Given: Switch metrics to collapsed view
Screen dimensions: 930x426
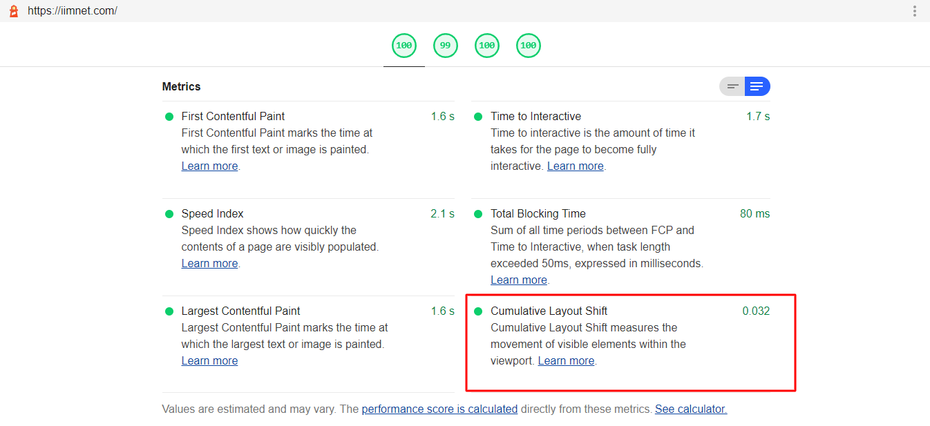Looking at the screenshot, I should click(x=732, y=86).
